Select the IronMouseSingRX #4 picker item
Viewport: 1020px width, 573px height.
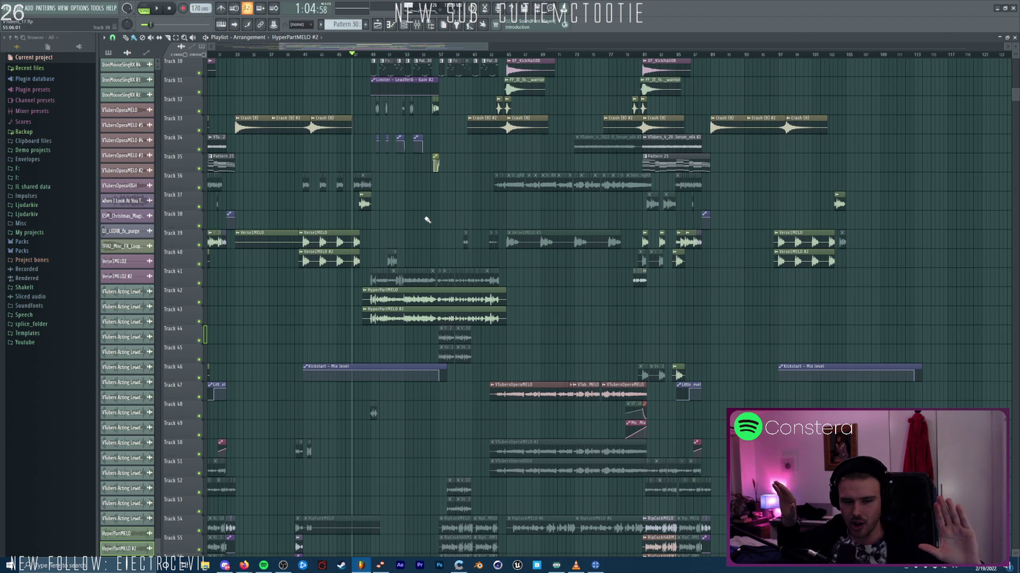tap(127, 64)
